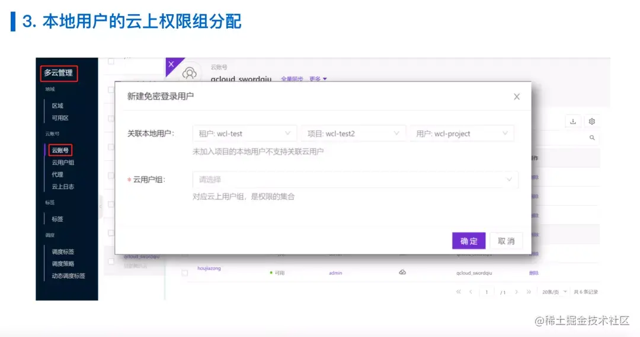
Task: Close the side panel via purple corner X
Action: (171, 64)
